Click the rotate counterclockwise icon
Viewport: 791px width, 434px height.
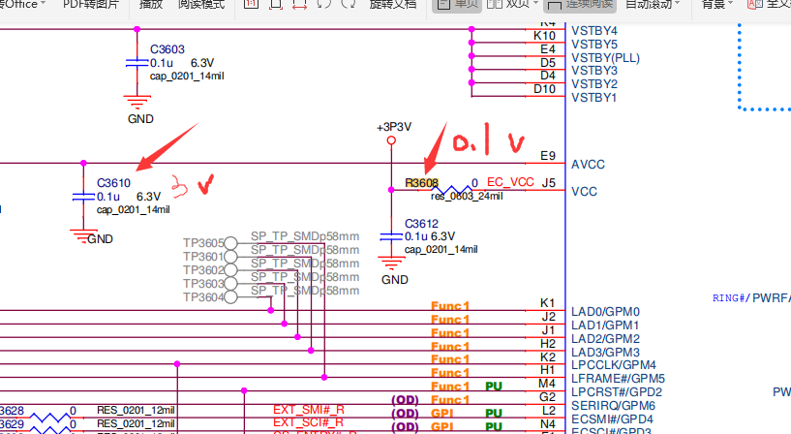[x=321, y=5]
